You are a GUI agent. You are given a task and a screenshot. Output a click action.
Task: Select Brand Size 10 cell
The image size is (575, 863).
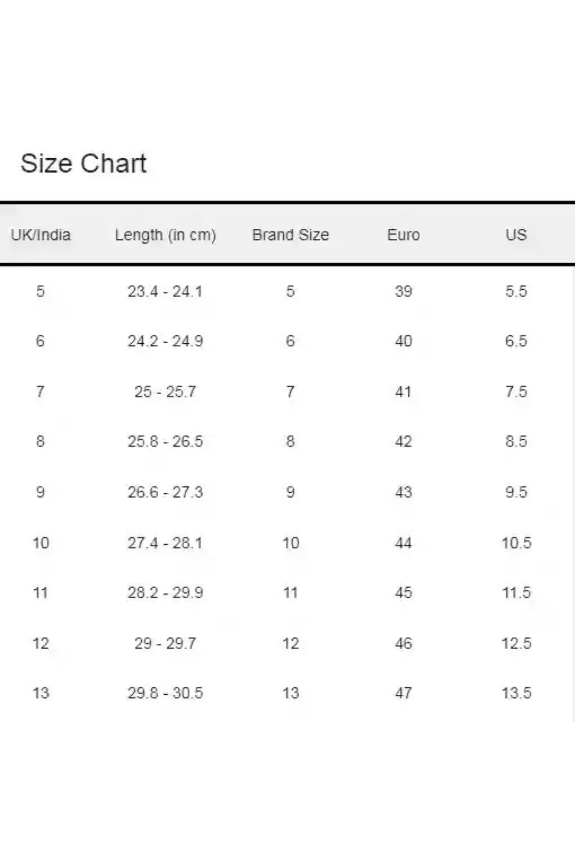point(290,543)
